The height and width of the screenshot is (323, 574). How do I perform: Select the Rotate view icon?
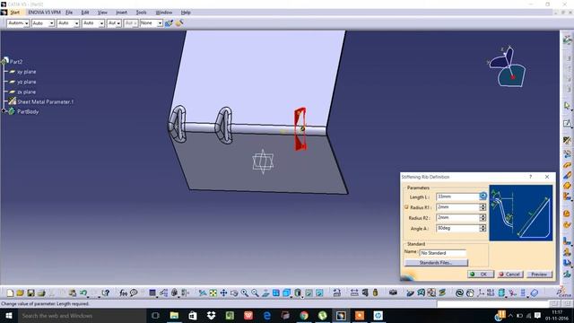click(234, 293)
